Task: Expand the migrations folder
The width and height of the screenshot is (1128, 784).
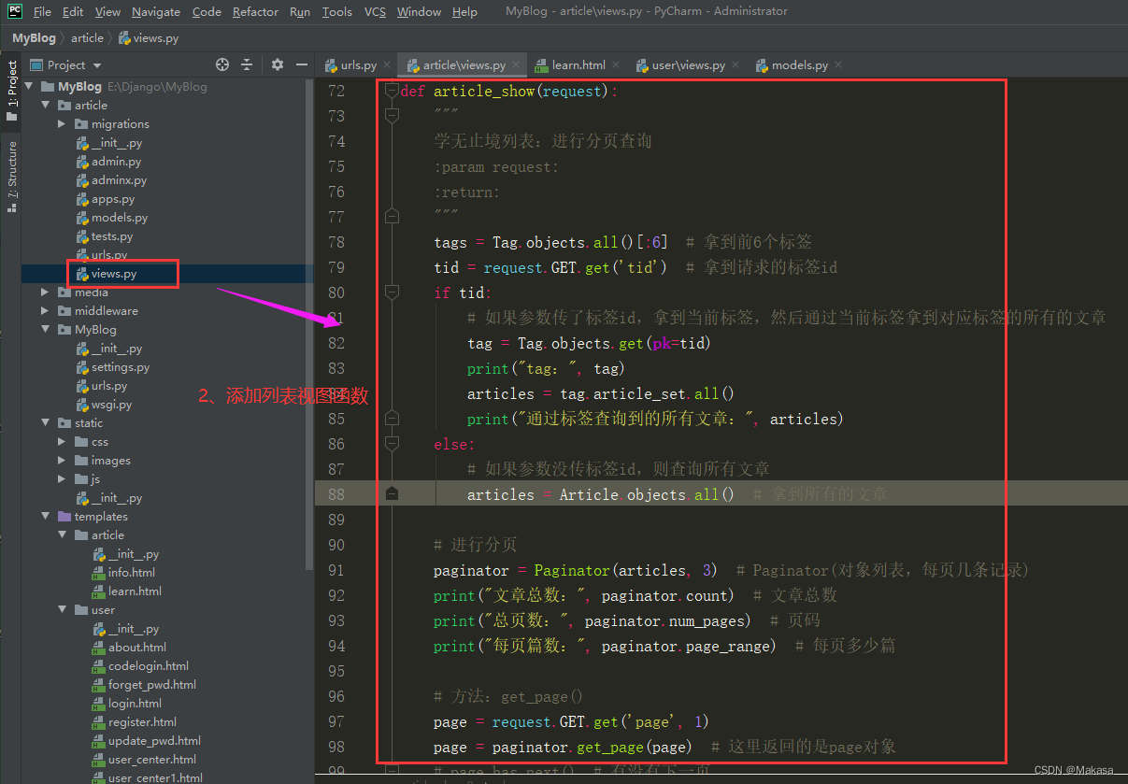Action: point(63,124)
